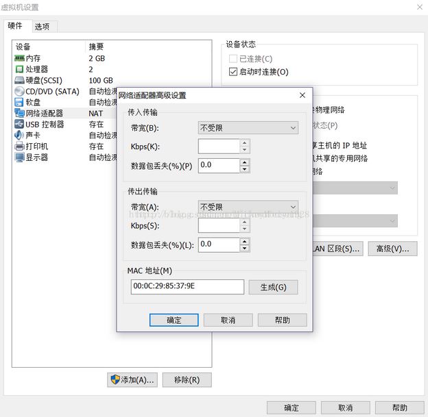Decrease the outgoing packet loss (L) spinner

tap(245, 248)
